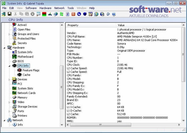Expand the Devices tree node
Viewport: 187px width, 133px height.
point(10,80)
